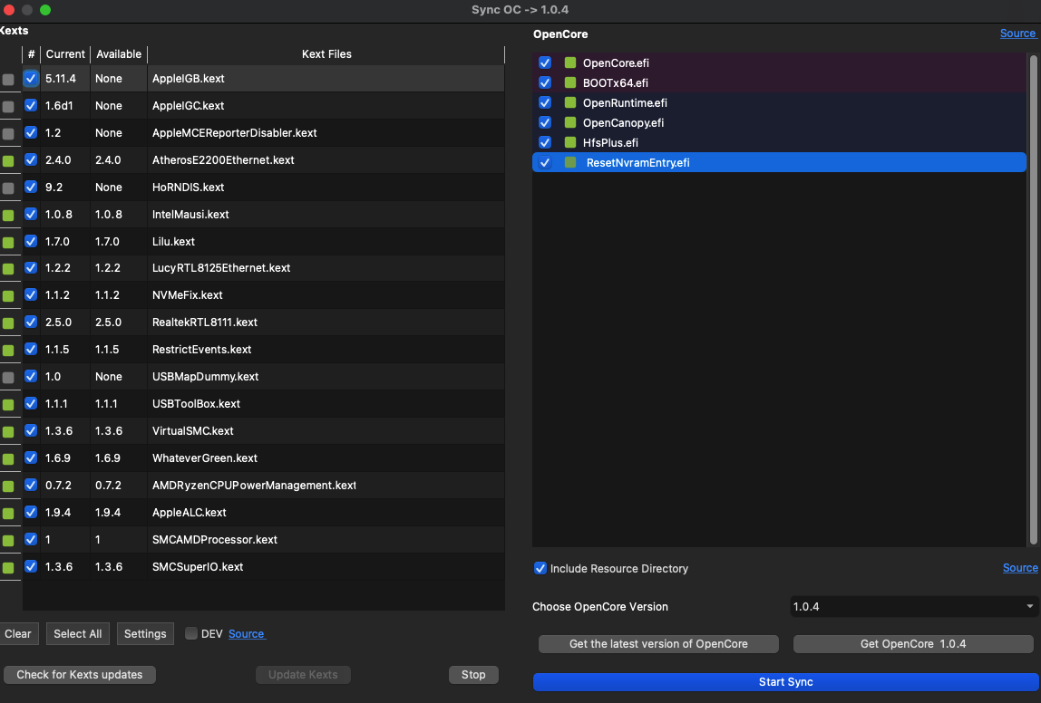
Task: Sort by the Current column header
Action: (65, 54)
